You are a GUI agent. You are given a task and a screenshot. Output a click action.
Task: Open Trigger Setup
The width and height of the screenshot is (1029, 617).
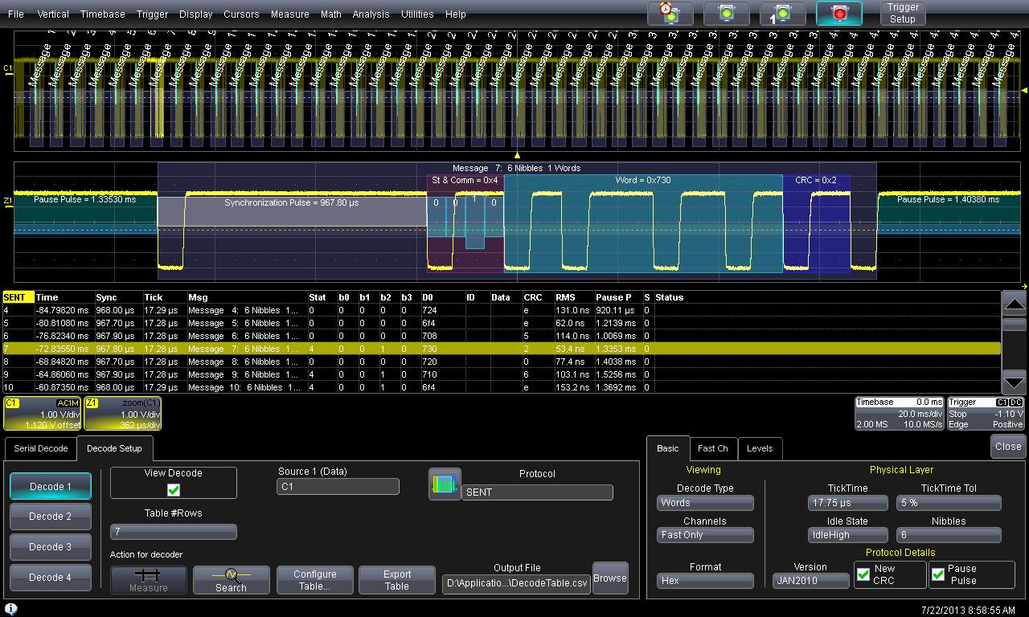click(x=902, y=14)
